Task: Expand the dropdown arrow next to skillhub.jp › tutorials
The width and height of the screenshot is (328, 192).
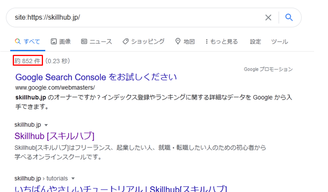Action: pos(73,178)
